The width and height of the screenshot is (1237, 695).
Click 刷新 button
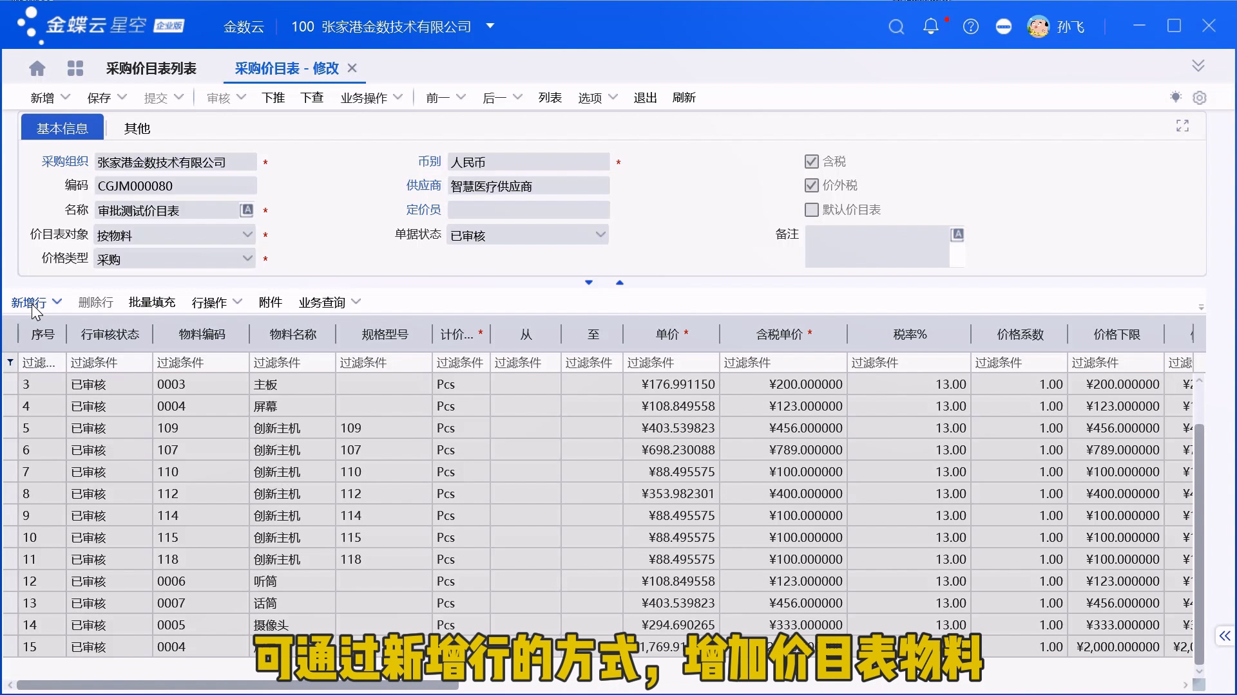point(684,98)
